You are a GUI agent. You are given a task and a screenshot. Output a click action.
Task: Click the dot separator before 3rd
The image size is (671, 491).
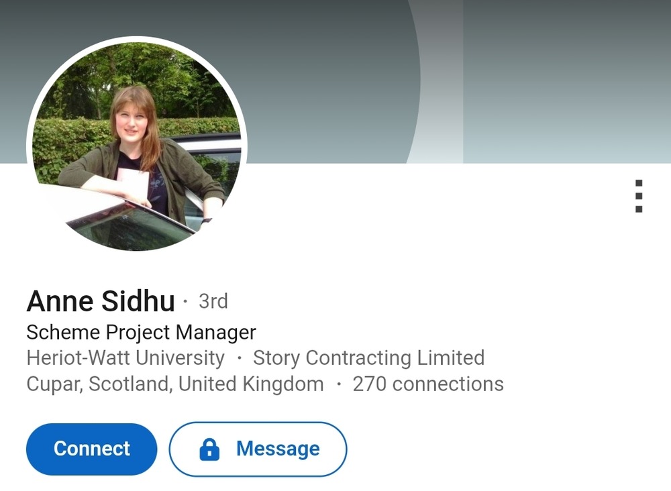(185, 302)
